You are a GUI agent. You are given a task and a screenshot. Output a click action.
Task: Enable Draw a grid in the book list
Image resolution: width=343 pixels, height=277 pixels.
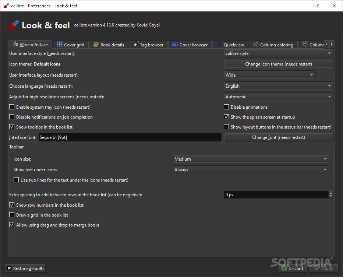[x=12, y=215]
